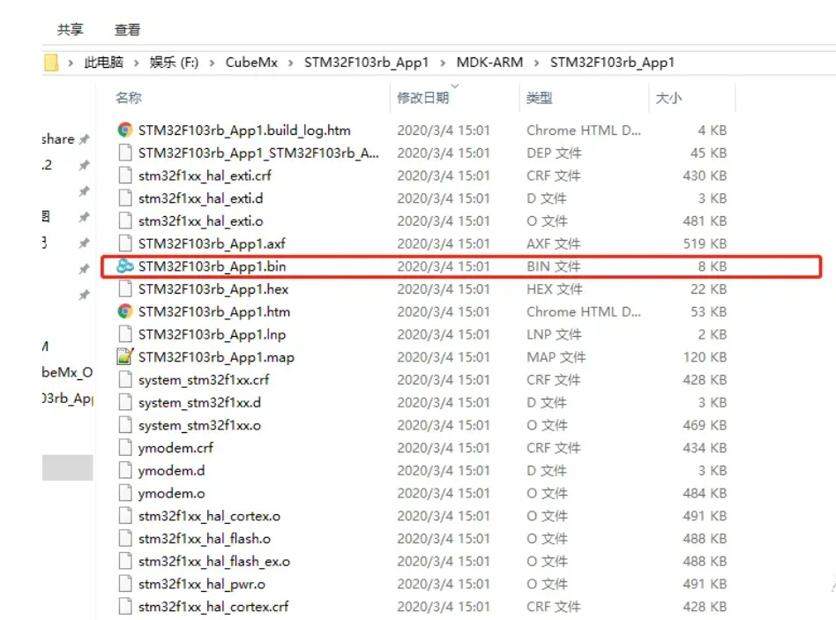Click 120 KB size cell
The image size is (836, 620).
pos(705,357)
